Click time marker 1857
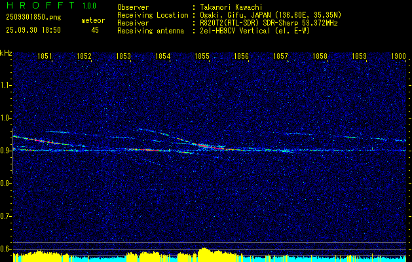This screenshot has width=412, height=262. point(280,56)
